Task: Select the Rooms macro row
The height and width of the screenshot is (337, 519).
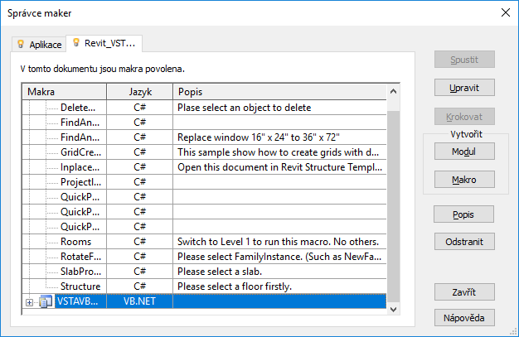Action: click(75, 242)
